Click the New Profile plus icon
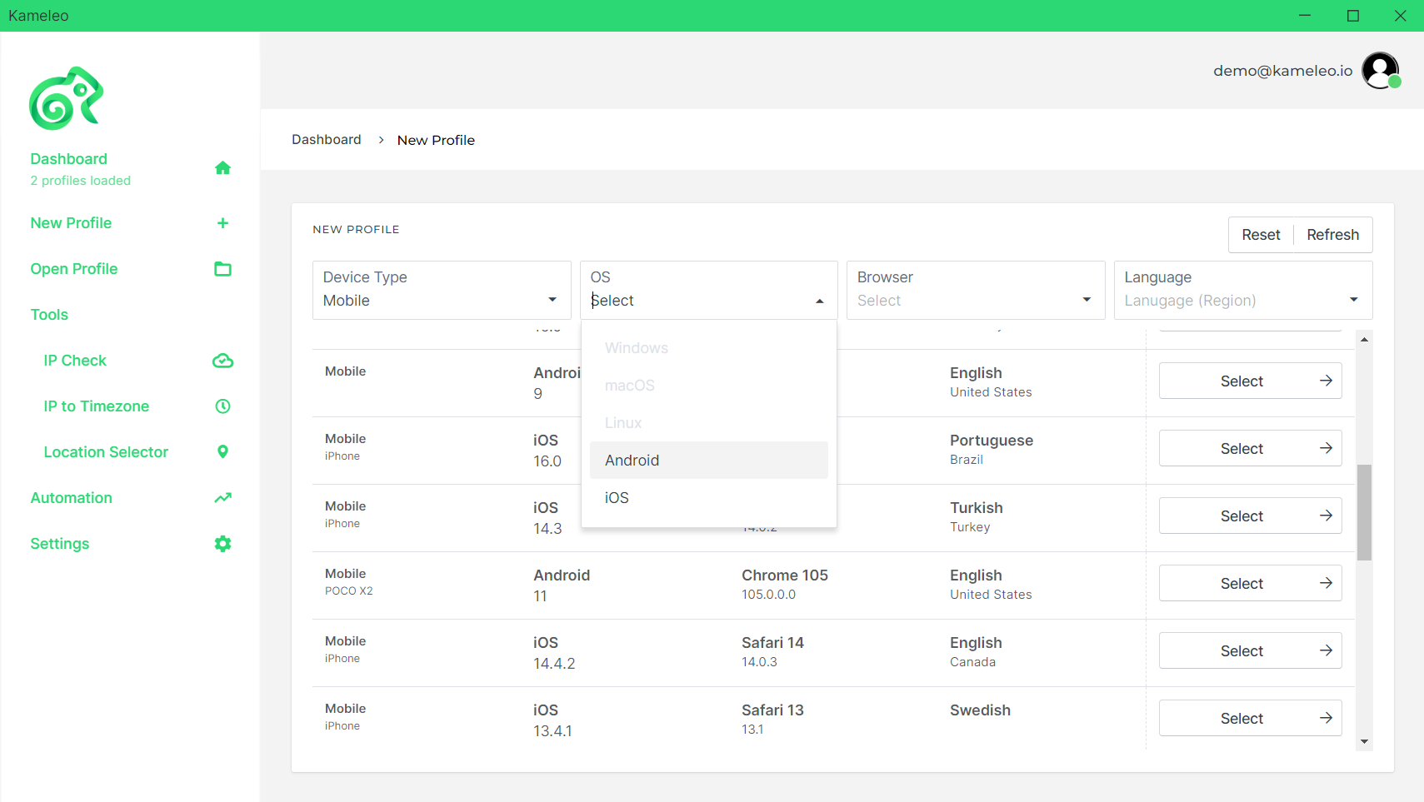The height and width of the screenshot is (802, 1424). click(222, 222)
